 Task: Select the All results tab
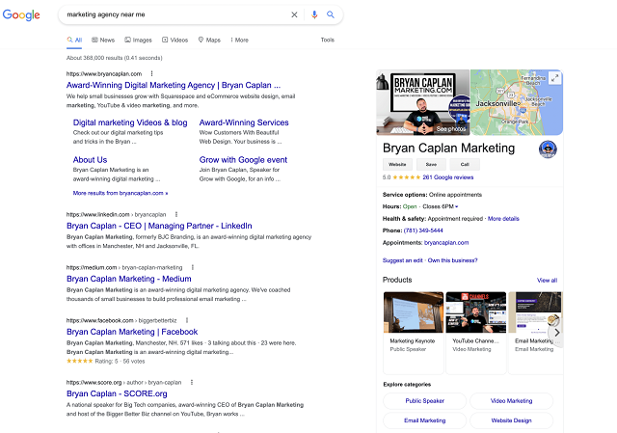point(74,40)
